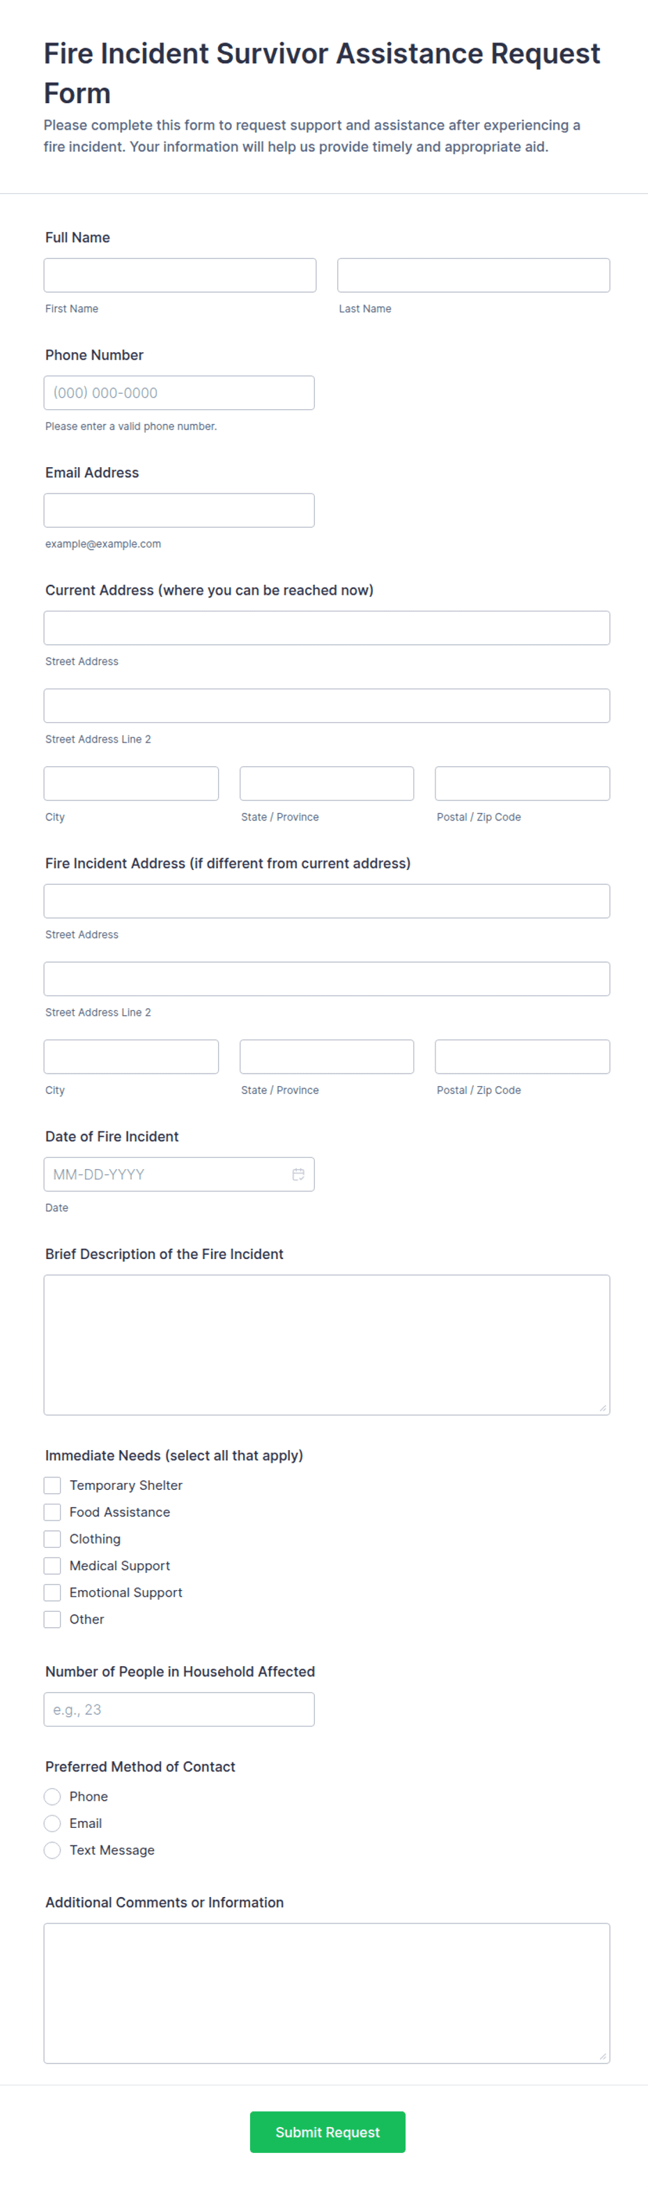Focus the Date of Fire Incident field

point(179,1174)
